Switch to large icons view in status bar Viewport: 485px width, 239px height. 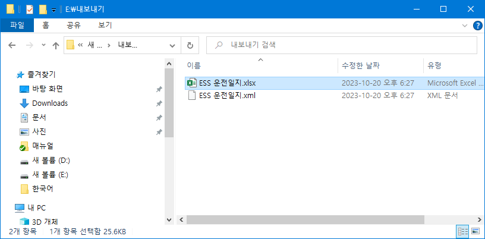click(475, 231)
